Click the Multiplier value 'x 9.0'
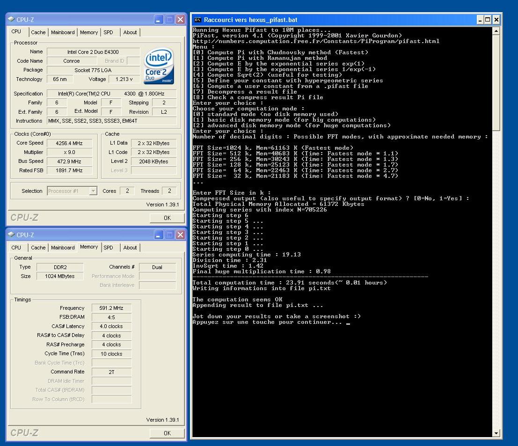Screen dimensions: 518x446 [69, 152]
